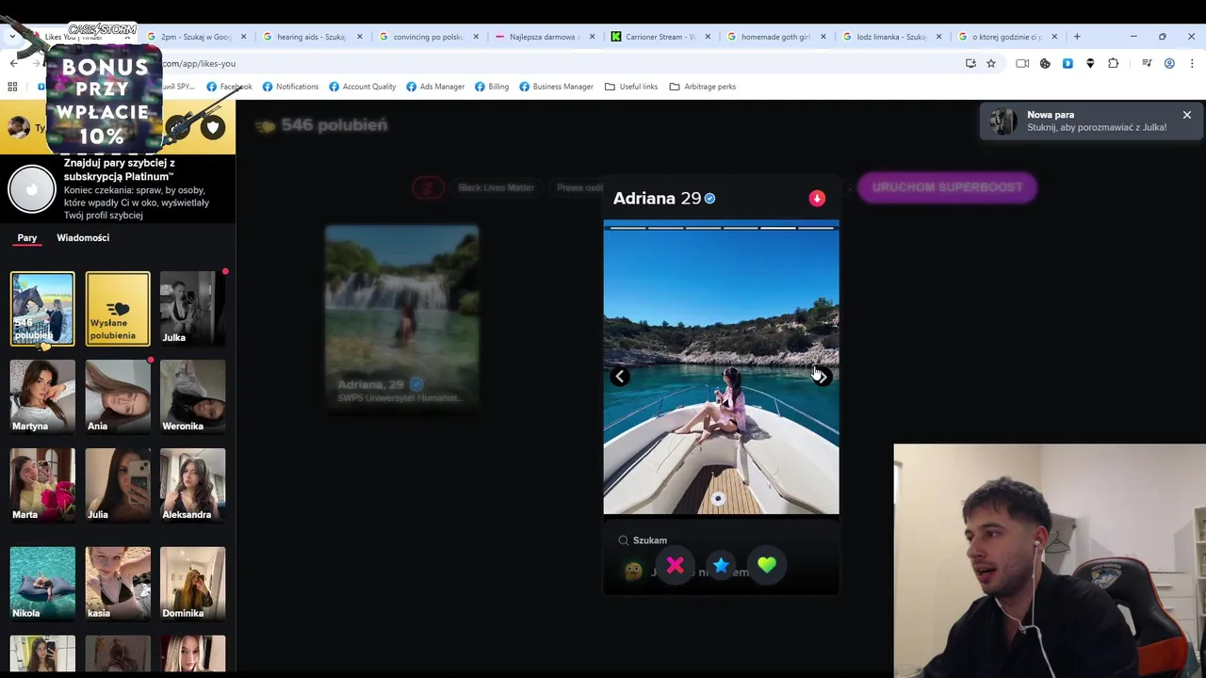Open the 'convincing po polsku' tab
This screenshot has width=1206, height=678.
428,37
